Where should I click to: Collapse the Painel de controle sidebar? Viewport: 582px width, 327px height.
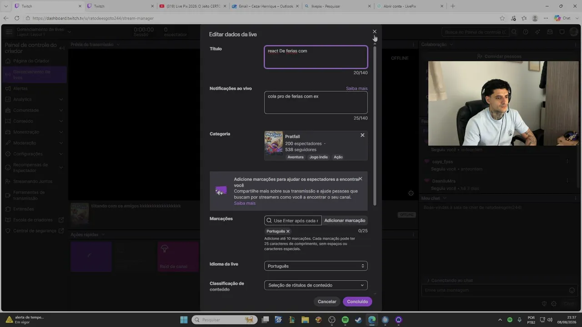tap(62, 48)
